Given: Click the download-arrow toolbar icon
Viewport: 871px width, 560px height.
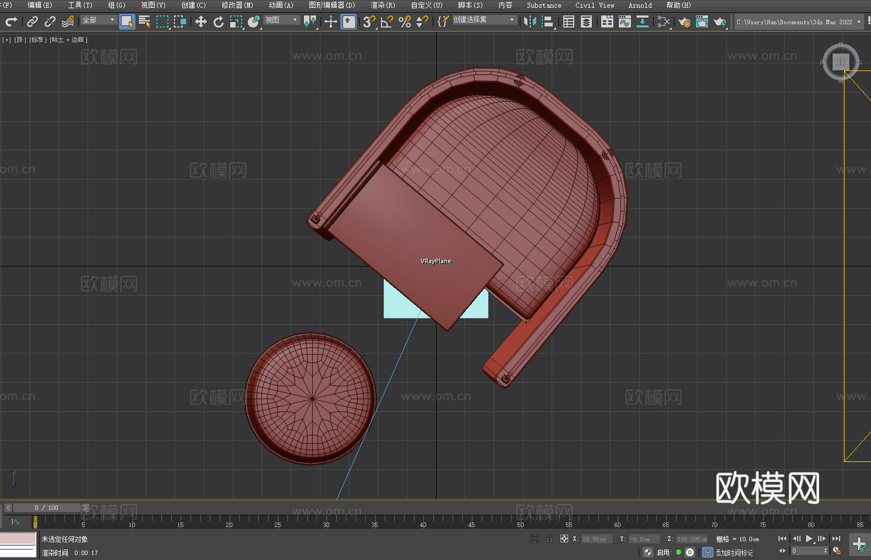Looking at the screenshot, I should tap(643, 21).
